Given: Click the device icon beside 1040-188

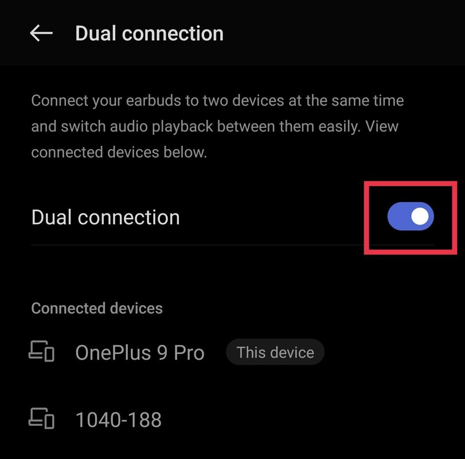Looking at the screenshot, I should point(41,418).
